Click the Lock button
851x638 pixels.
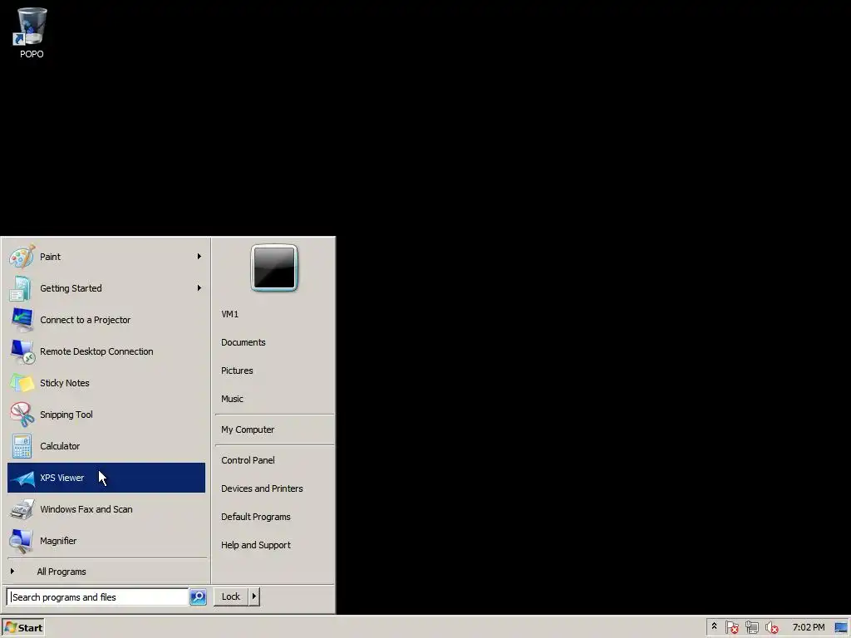coord(231,596)
